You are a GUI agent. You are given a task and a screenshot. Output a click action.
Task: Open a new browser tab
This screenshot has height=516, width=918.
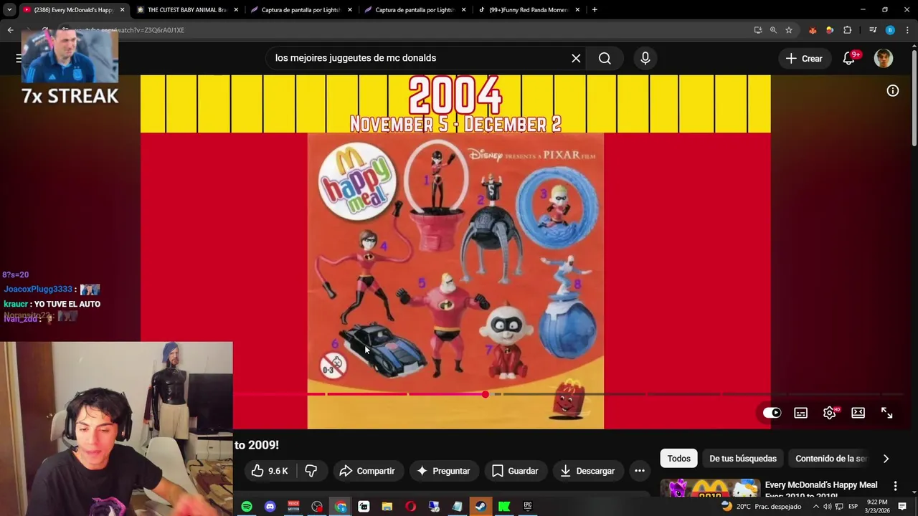tap(595, 10)
